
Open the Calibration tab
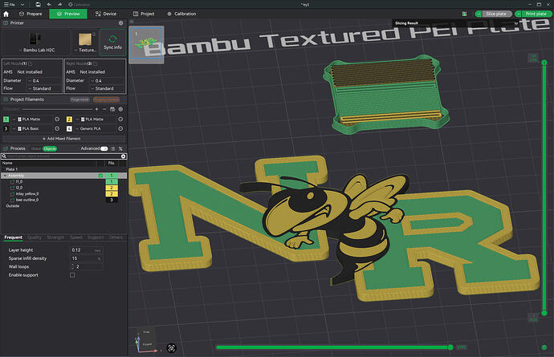[181, 14]
